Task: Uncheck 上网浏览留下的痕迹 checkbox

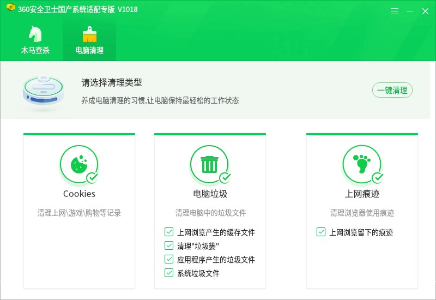Action: (321, 232)
